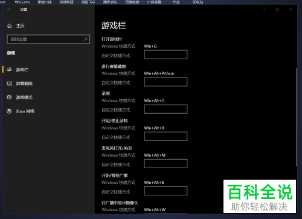Close the Settings window
The image size is (302, 219).
tap(291, 9)
